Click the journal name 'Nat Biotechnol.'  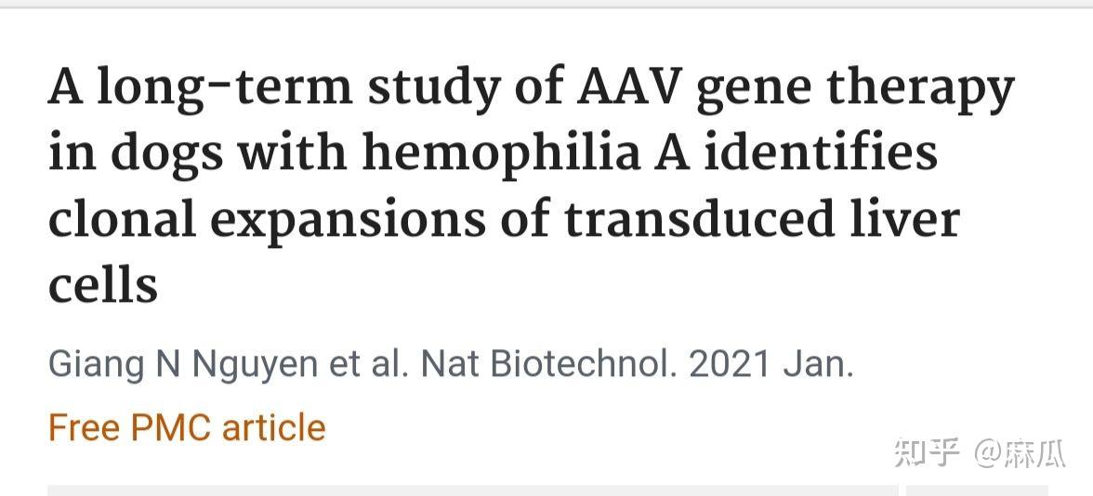pyautogui.click(x=549, y=364)
